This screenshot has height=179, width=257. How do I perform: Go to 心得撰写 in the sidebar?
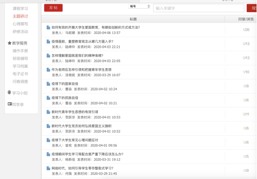pos(20,24)
